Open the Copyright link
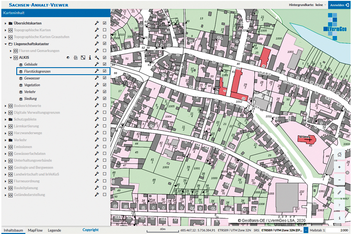Screen dimensions: 352x234 click(x=91, y=230)
